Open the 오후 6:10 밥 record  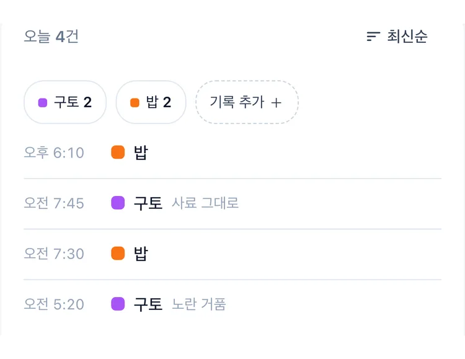[232, 153]
